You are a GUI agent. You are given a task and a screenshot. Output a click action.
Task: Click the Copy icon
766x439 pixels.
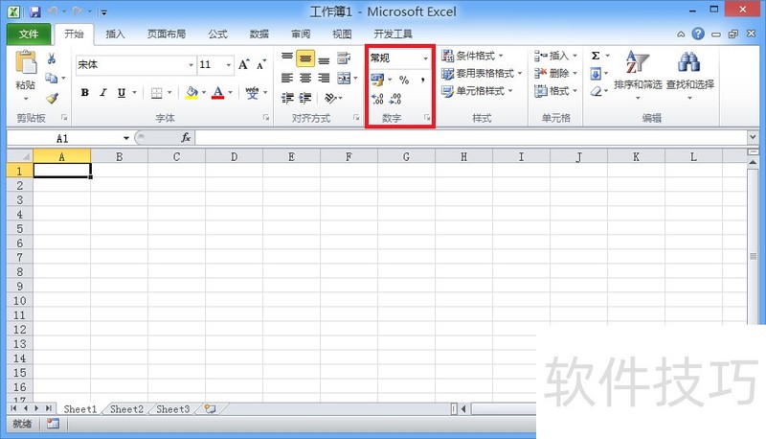tap(52, 78)
